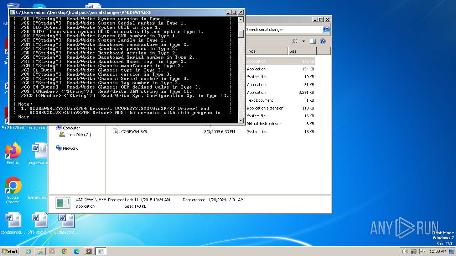Close the serial changer Explorer window
This screenshot has width=456, height=256.
click(x=327, y=20)
